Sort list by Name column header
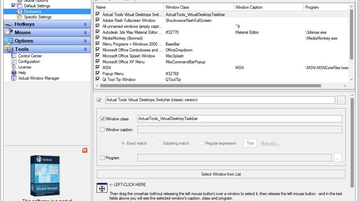The image size is (359, 201). (129, 7)
